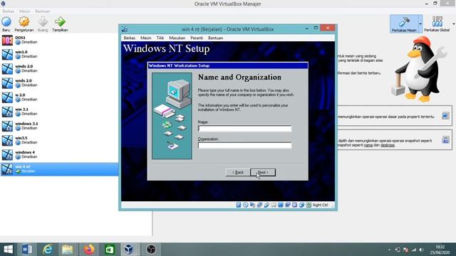Select the windows 4 virtual machine
Image resolution: width=456 pixels, height=256 pixels.
59,155
